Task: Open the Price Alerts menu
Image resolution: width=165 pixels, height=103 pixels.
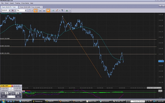Action: (x=25, y=3)
